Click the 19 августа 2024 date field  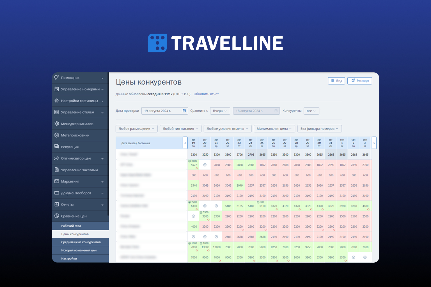165,111
